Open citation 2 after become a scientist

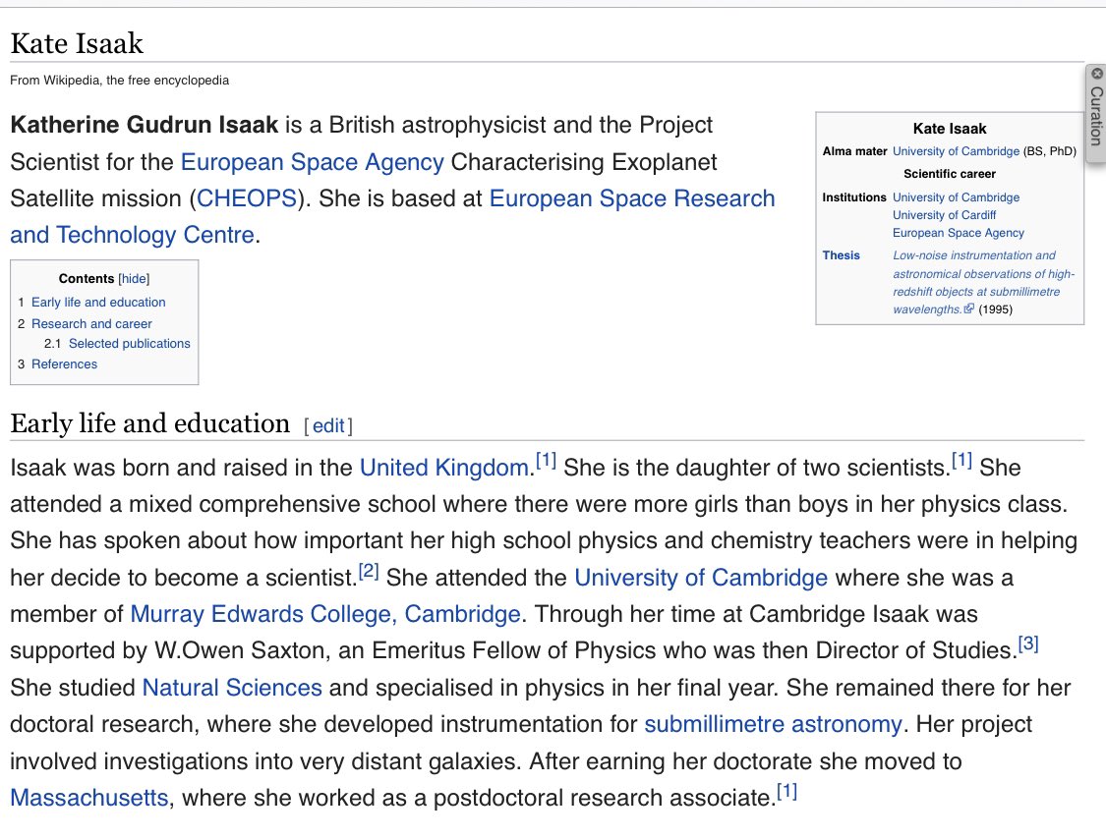coord(369,571)
